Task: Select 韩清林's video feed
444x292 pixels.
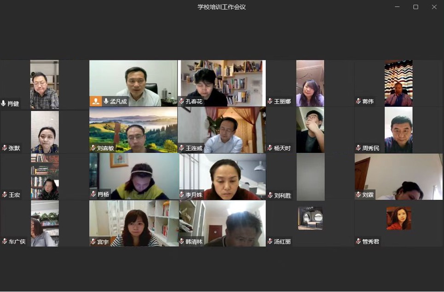Action: click(222, 223)
